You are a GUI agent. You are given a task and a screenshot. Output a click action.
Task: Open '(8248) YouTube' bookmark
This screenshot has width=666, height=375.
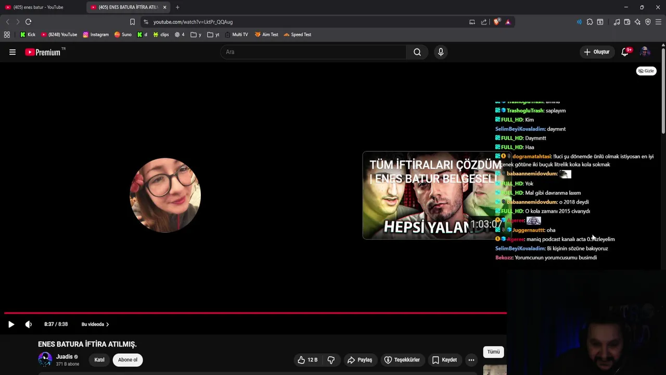click(x=59, y=34)
